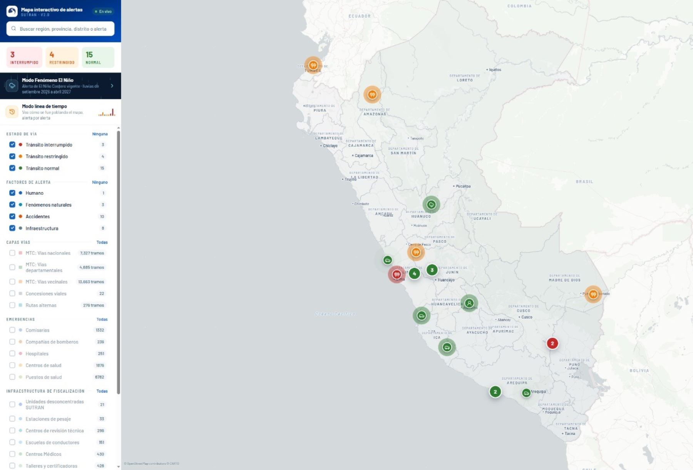Image resolution: width=693 pixels, height=470 pixels.
Task: Enable MTC: Vías departamentales layer
Action: pos(12,267)
